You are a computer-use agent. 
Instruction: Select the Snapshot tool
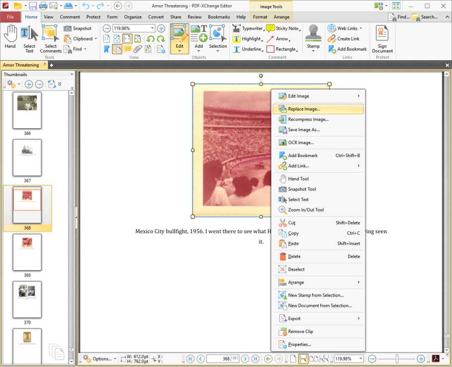pos(79,28)
